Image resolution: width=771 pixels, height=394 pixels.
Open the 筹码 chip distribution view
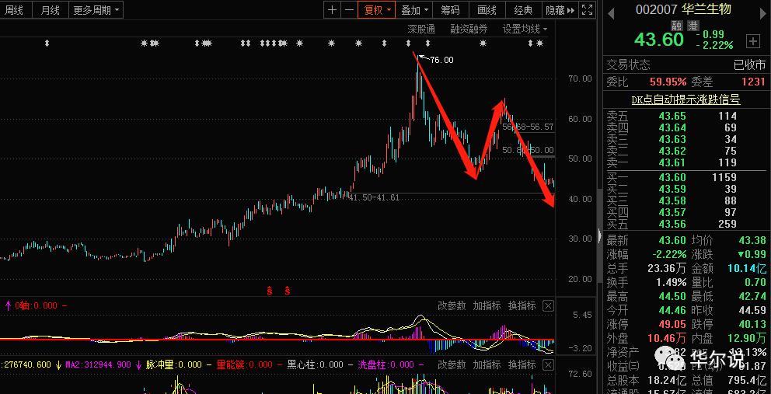450,10
